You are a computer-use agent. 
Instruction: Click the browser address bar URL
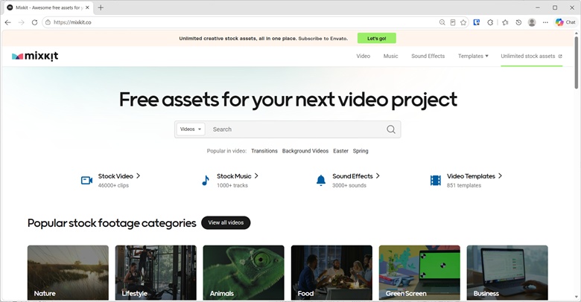[72, 22]
